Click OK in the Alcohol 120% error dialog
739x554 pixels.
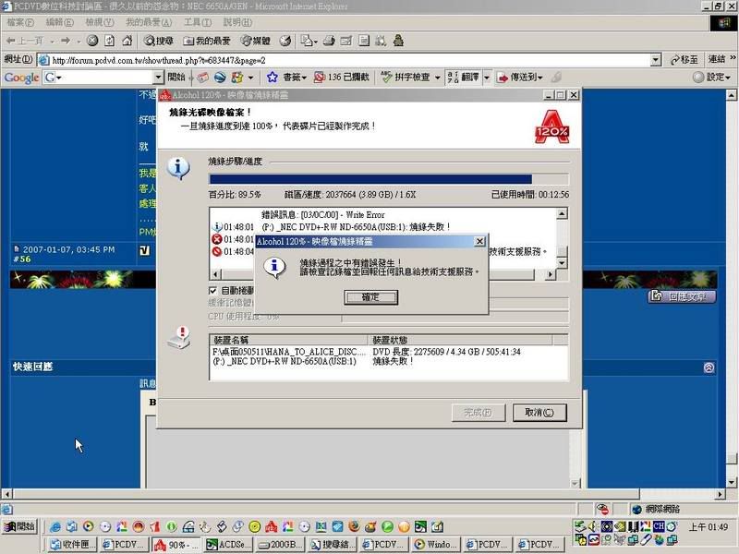pyautogui.click(x=371, y=296)
